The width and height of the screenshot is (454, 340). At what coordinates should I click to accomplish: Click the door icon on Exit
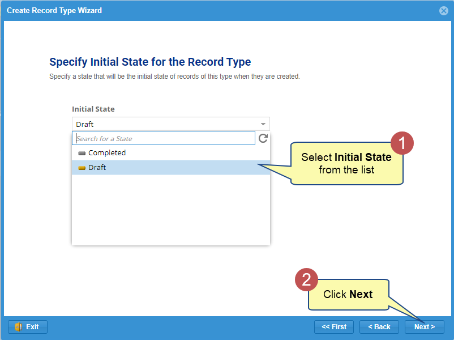coord(18,327)
